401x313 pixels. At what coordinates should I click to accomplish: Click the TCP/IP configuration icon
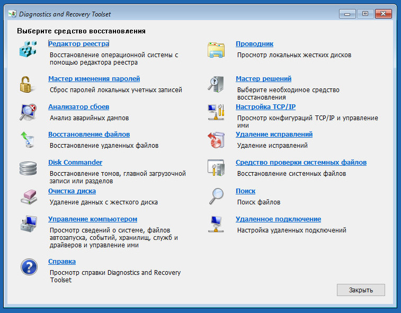(216, 112)
